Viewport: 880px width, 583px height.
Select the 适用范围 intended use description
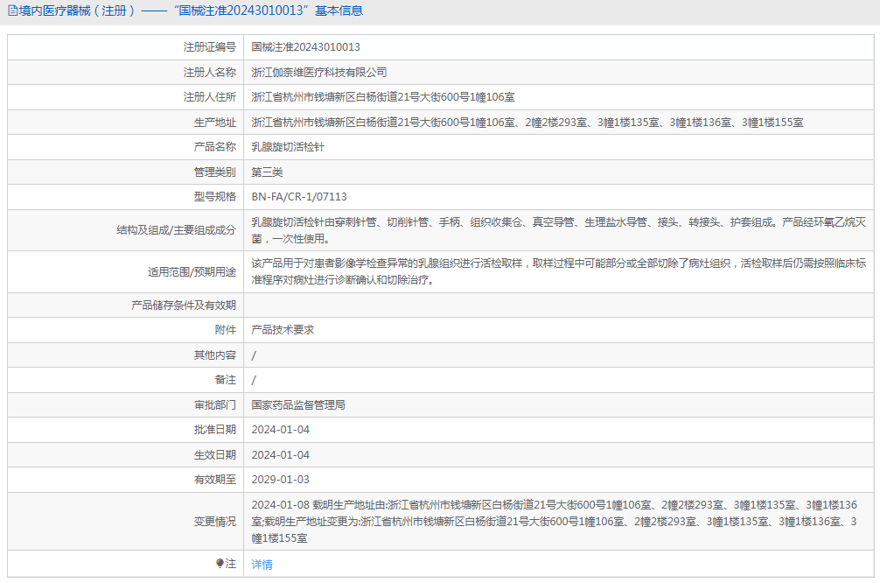[x=558, y=271]
